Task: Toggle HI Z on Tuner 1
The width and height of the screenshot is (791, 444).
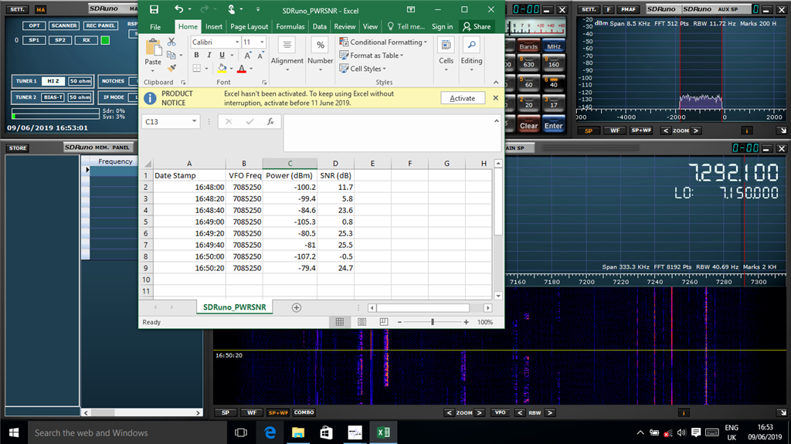Action: coord(53,81)
